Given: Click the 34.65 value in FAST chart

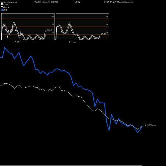Looking at the screenshot, I should coord(49,30).
